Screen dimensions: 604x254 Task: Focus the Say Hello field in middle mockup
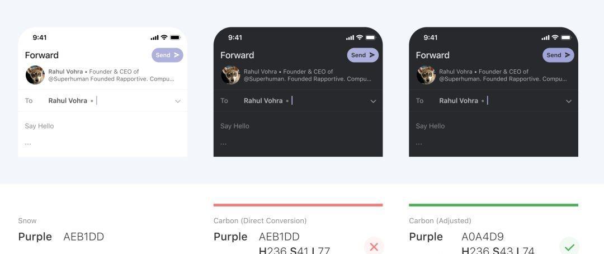tap(235, 126)
